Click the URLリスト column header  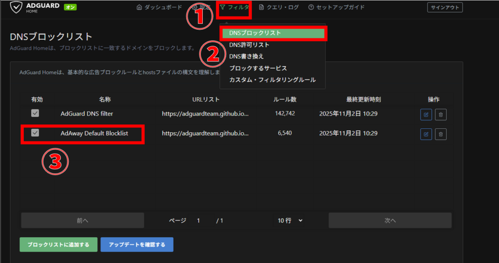(x=206, y=100)
